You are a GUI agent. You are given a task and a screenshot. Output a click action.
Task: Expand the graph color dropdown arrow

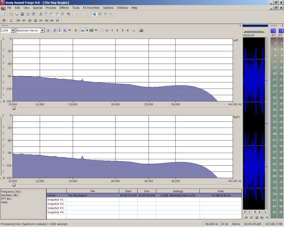point(96,30)
